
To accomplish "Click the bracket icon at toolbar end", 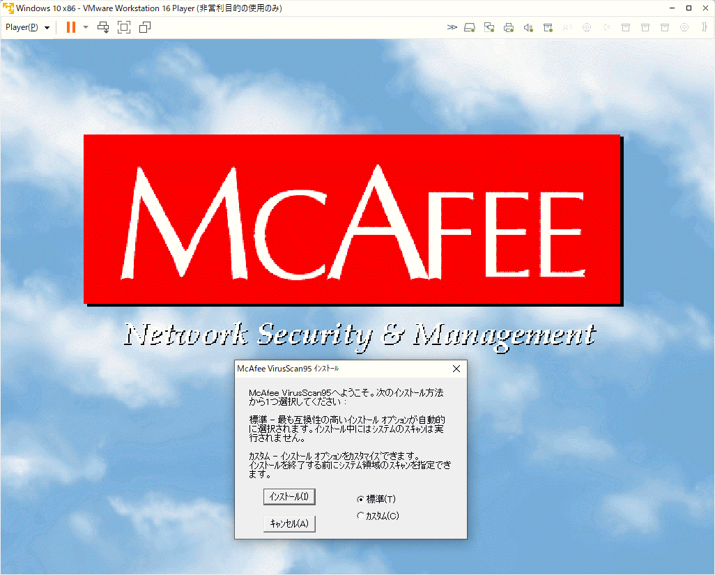I will click(705, 27).
